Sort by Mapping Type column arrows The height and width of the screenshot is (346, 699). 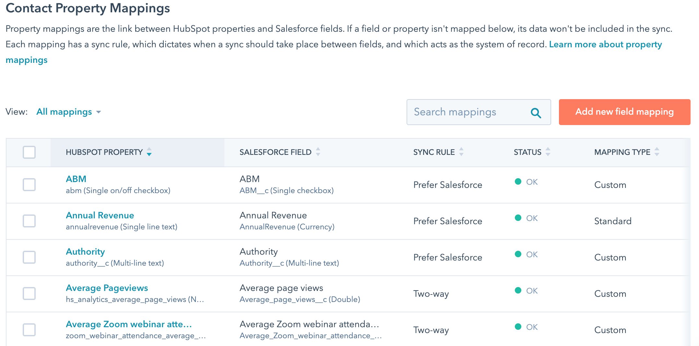(657, 152)
